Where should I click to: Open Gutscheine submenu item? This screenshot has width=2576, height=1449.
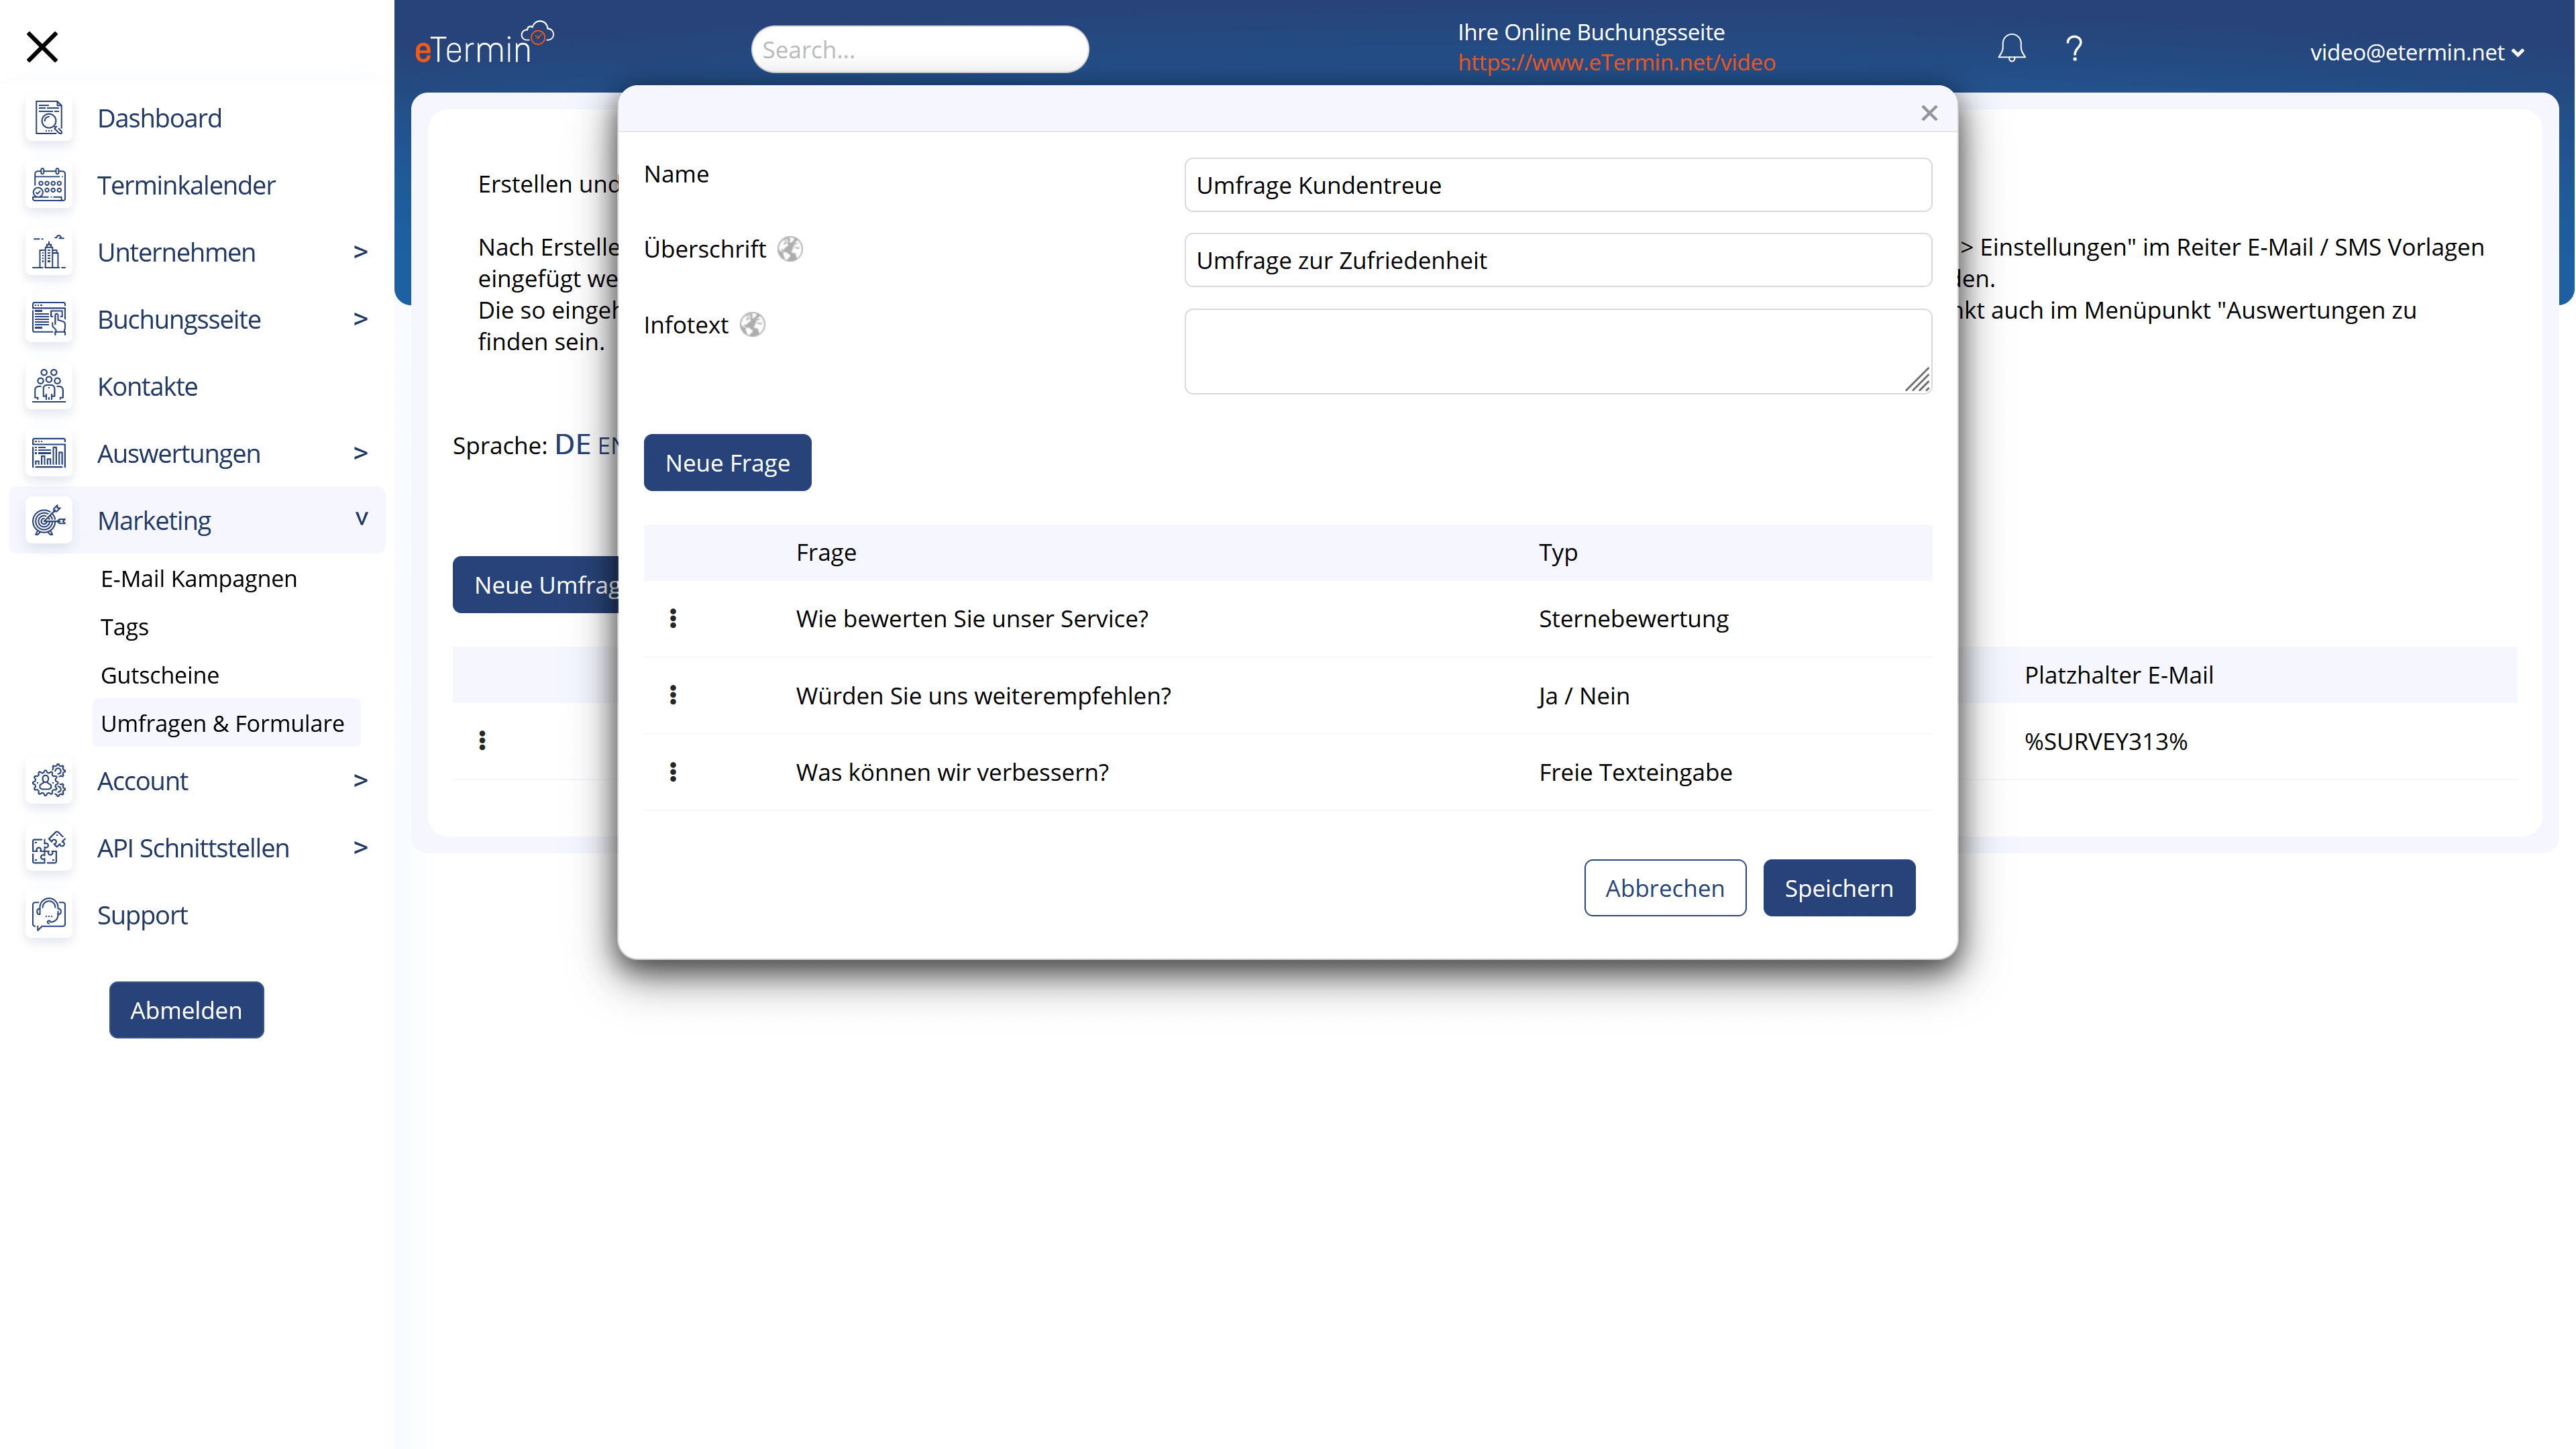click(x=160, y=675)
